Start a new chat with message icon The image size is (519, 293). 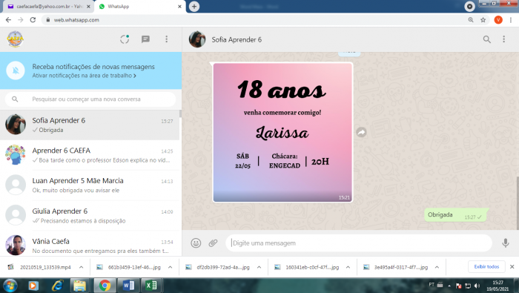[x=145, y=39]
